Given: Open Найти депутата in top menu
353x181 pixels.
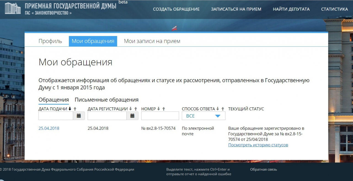Looking at the screenshot, I should 291,9.
